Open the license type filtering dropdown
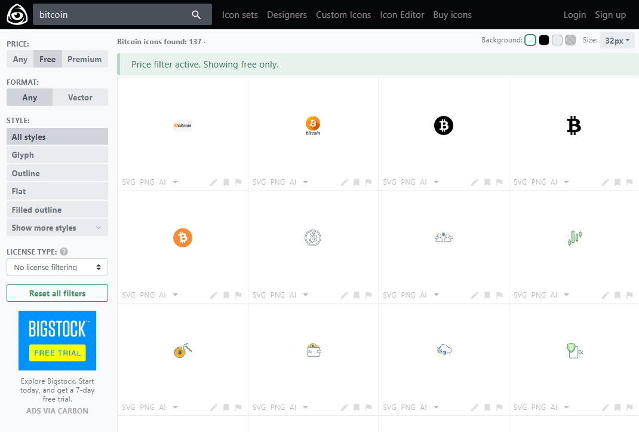 pyautogui.click(x=57, y=267)
